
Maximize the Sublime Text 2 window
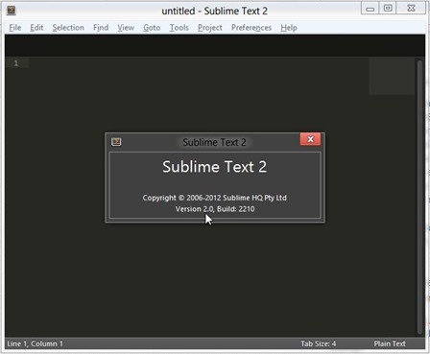pyautogui.click(x=388, y=9)
